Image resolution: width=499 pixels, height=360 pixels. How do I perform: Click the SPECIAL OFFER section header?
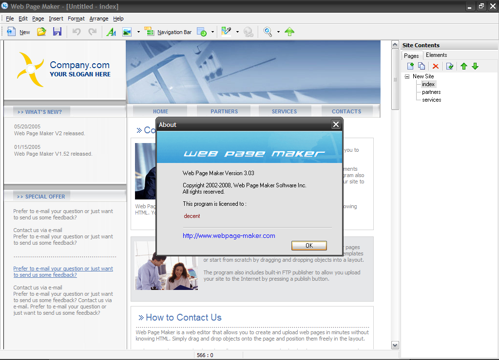41,197
